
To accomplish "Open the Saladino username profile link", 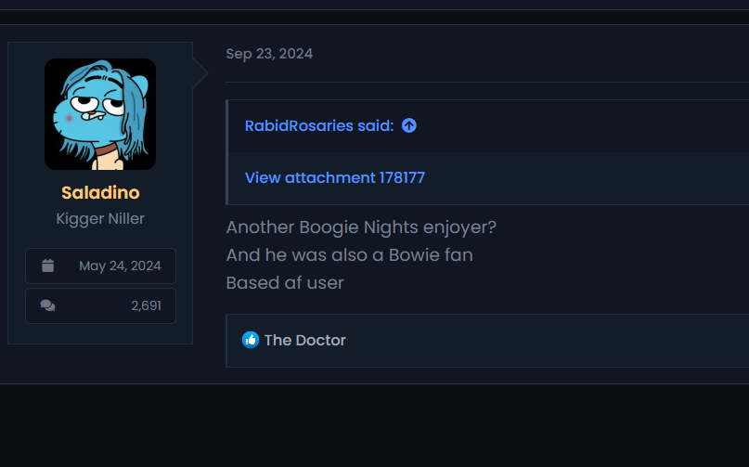I will (x=100, y=193).
